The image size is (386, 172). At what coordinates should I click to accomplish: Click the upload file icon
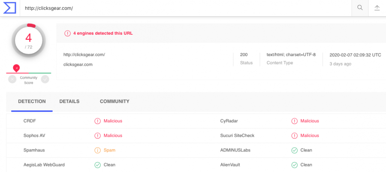pyautogui.click(x=377, y=8)
